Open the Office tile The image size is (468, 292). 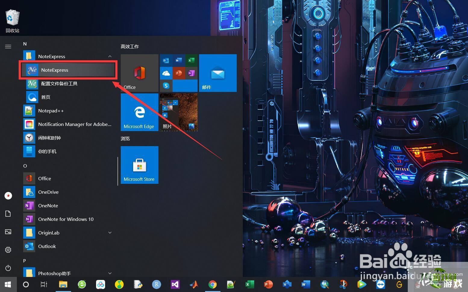[x=139, y=73]
